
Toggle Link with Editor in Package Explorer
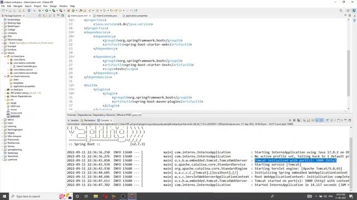tap(44, 16)
